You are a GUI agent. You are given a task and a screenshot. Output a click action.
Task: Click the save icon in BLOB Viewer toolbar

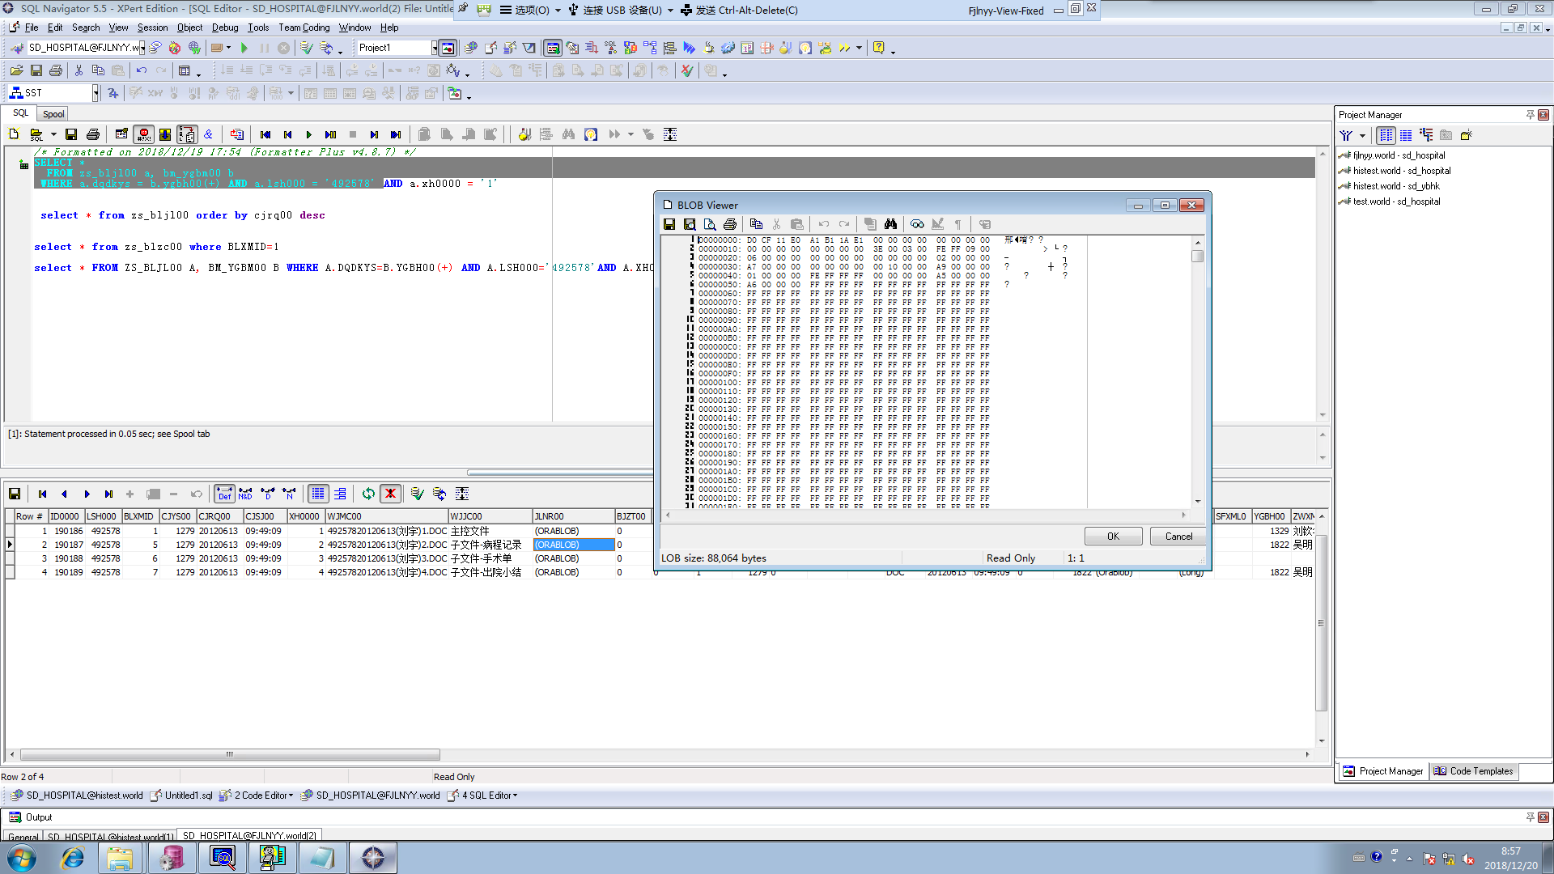669,224
